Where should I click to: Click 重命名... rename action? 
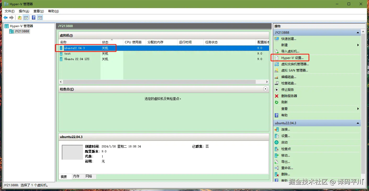point(287,168)
